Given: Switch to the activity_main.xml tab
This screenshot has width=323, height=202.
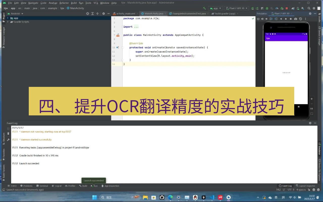Looking at the screenshot, I should (126, 14).
